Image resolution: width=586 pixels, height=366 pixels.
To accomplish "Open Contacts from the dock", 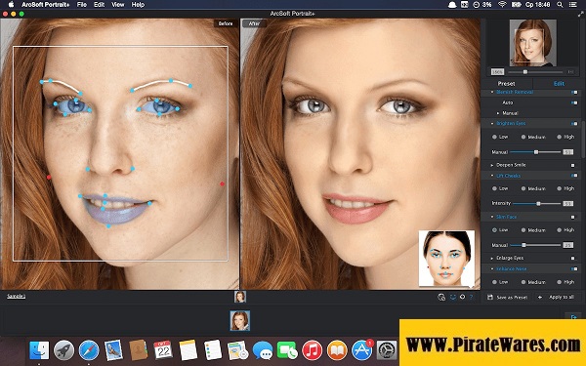I will click(139, 350).
